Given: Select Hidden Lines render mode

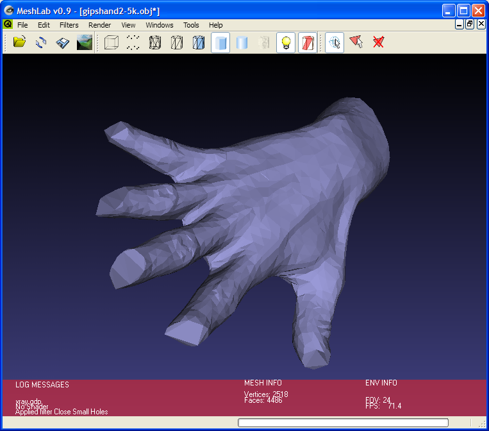Looking at the screenshot, I should (177, 43).
